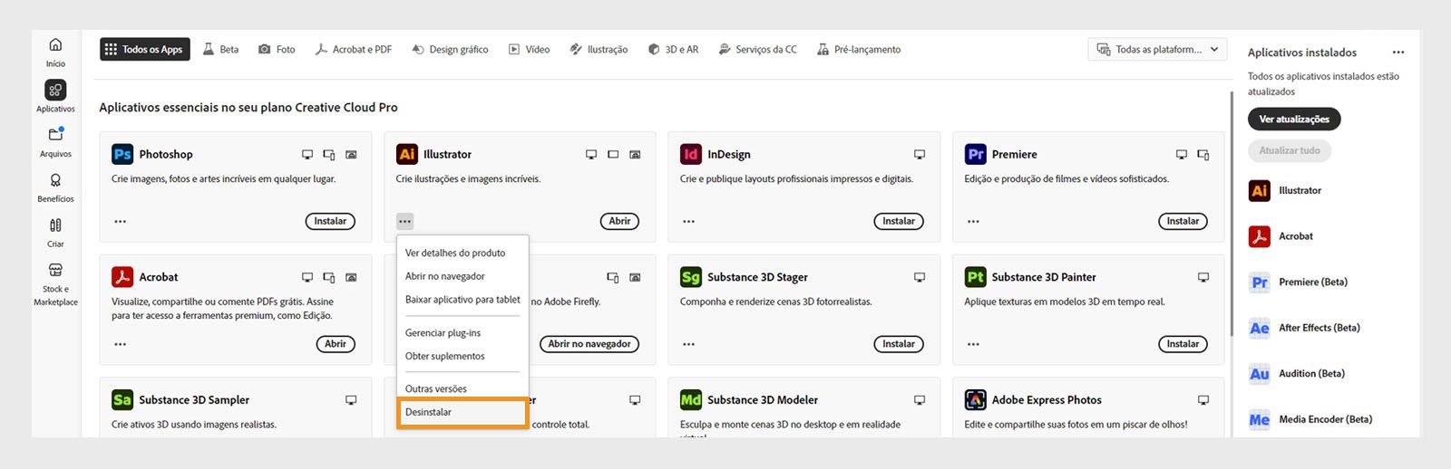Select Abrir no navegador menu item
The height and width of the screenshot is (469, 1451).
pyautogui.click(x=463, y=276)
